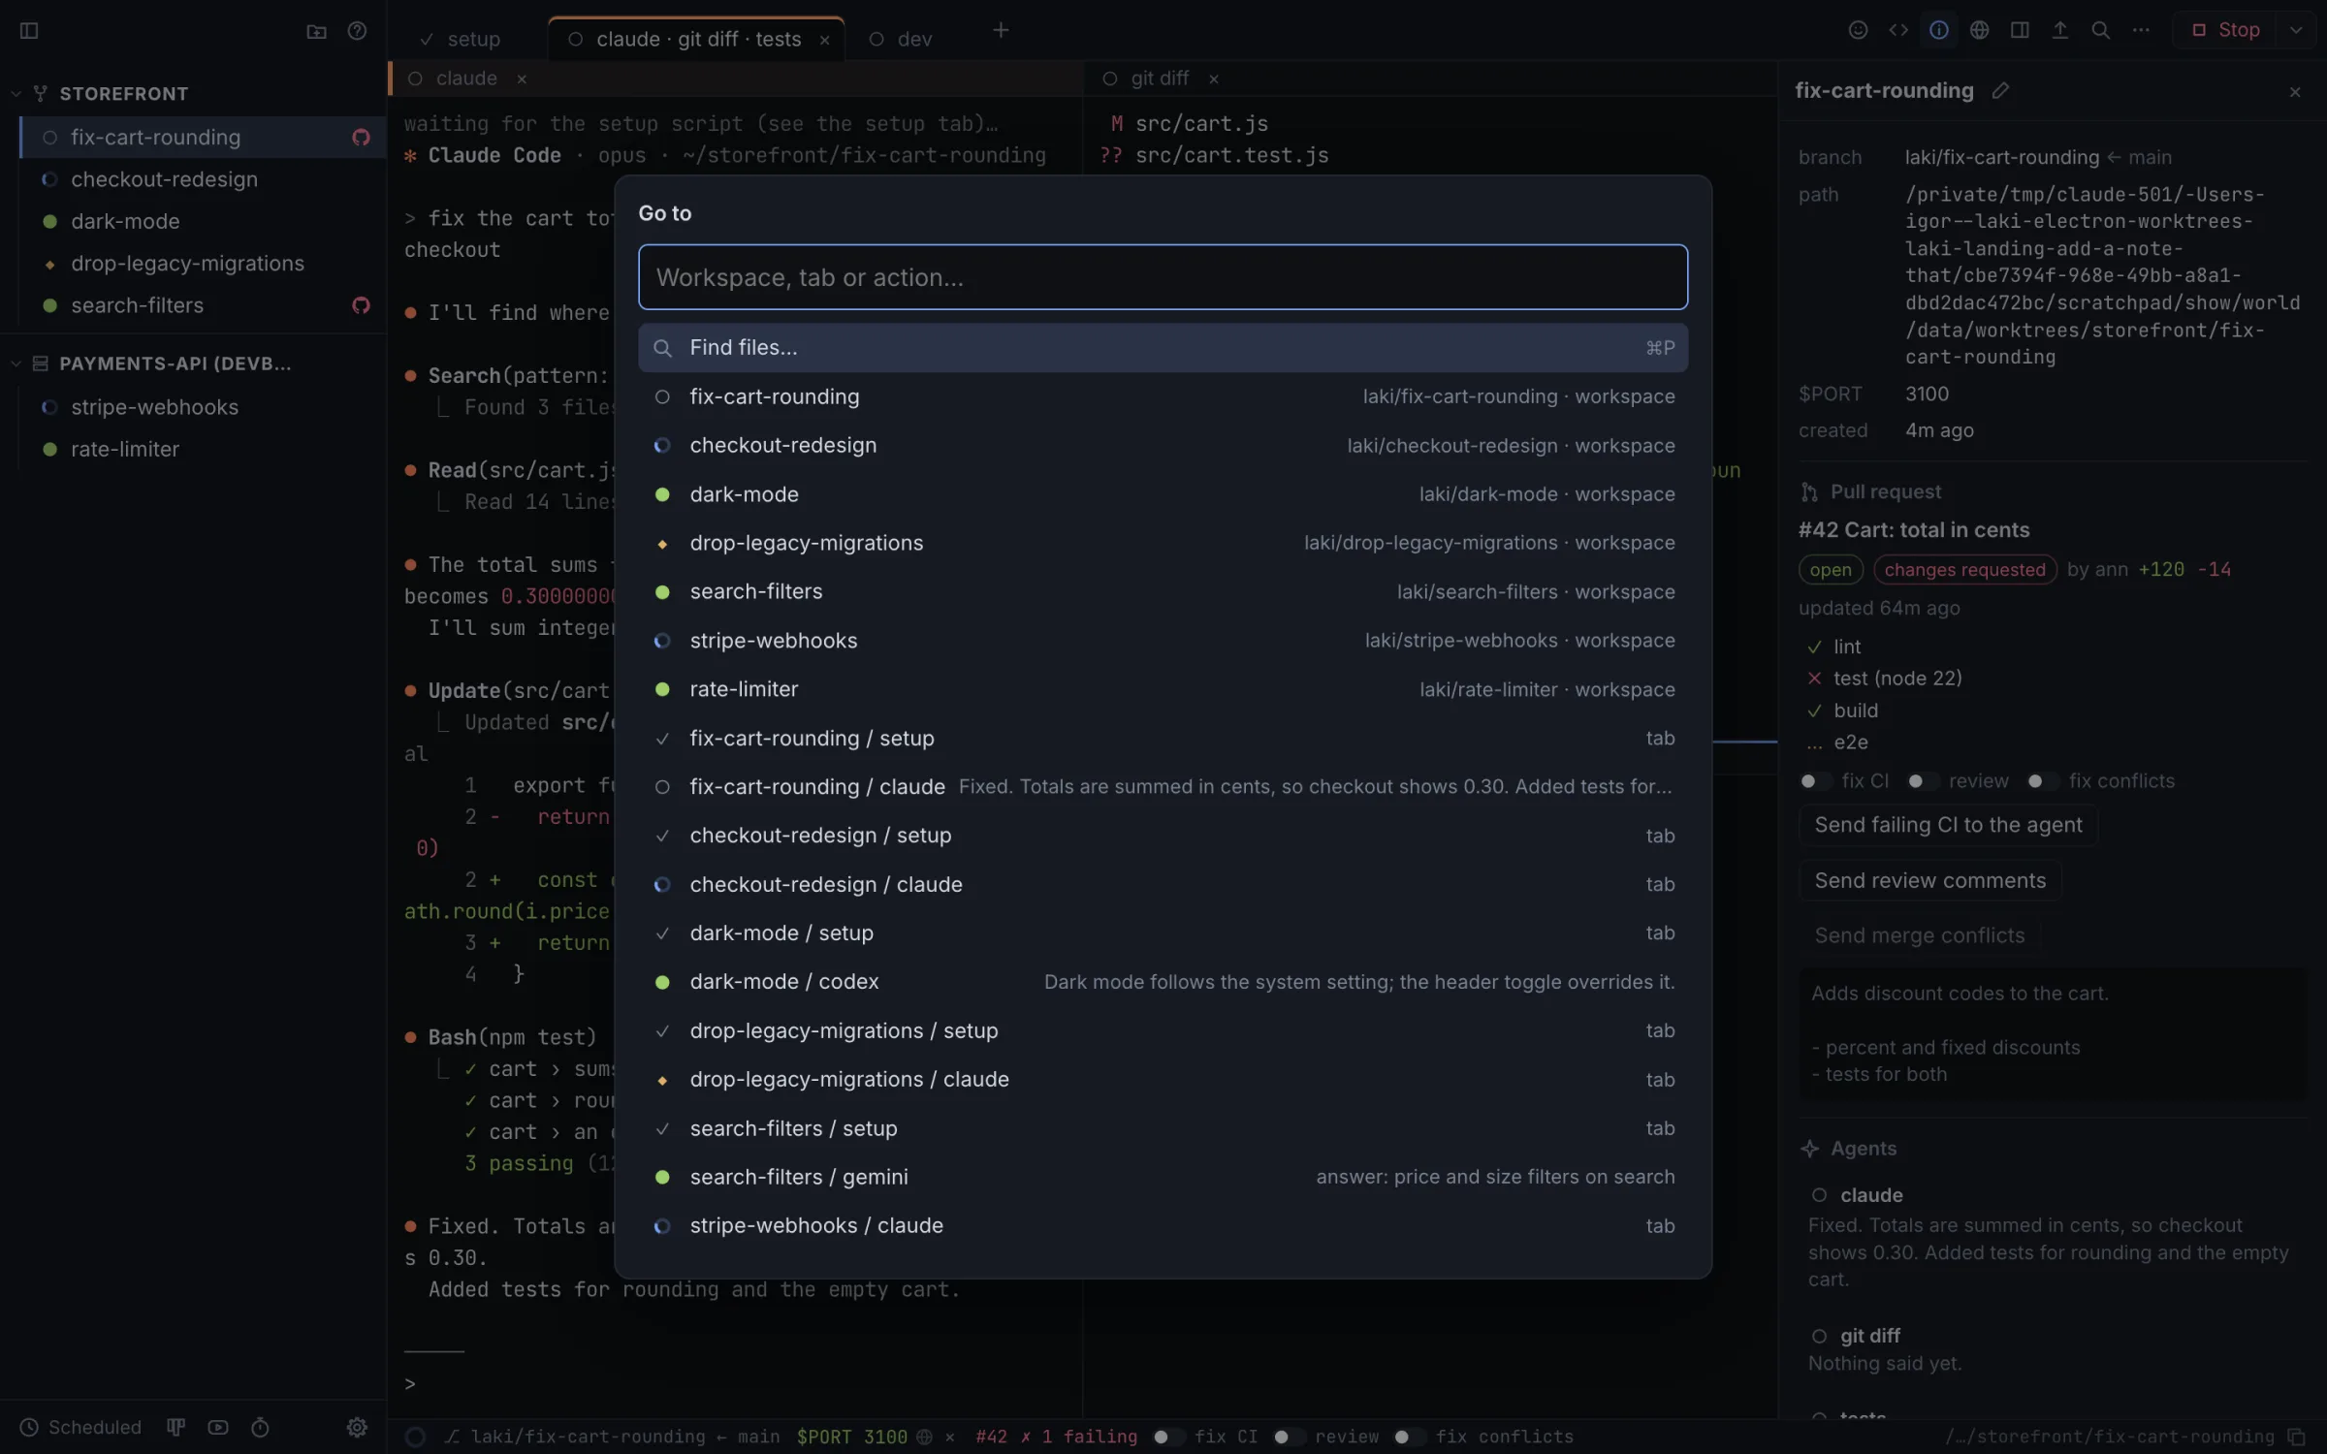This screenshot has height=1454, width=2327.
Task: Click the kanban board icon in sidebar footer
Action: pyautogui.click(x=175, y=1427)
